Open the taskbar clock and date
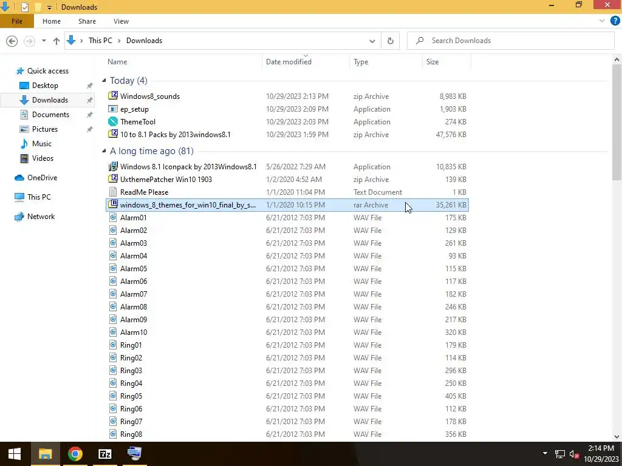This screenshot has height=466, width=622. pyautogui.click(x=601, y=454)
